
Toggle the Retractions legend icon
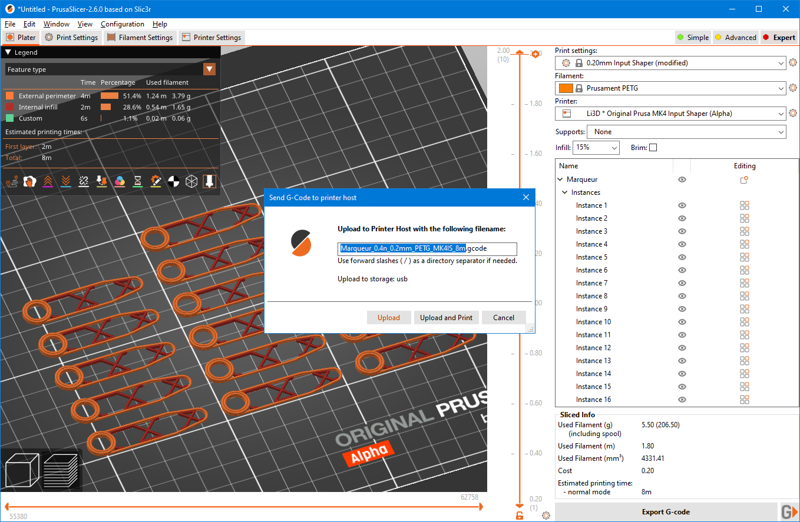coord(48,181)
